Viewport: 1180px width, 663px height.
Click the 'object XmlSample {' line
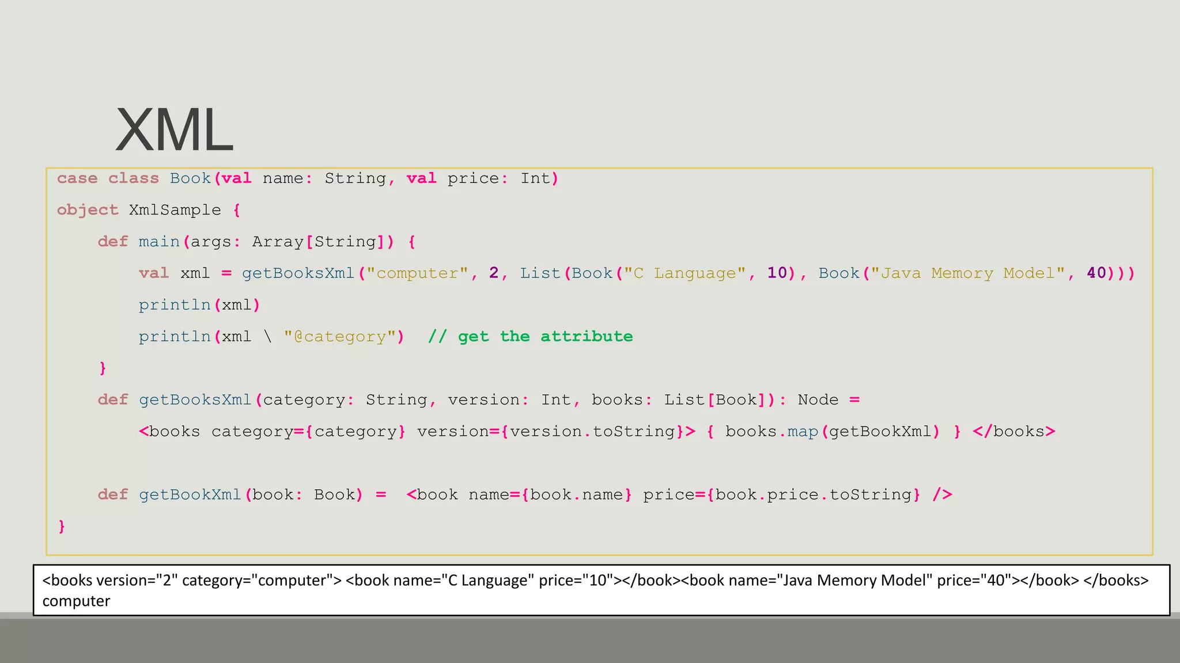click(x=149, y=210)
